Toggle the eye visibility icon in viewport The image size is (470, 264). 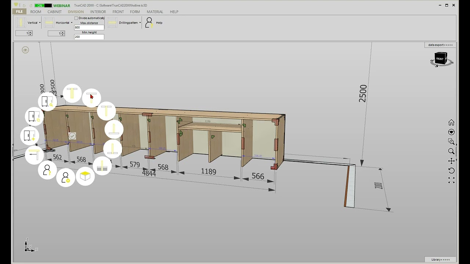coord(25,50)
